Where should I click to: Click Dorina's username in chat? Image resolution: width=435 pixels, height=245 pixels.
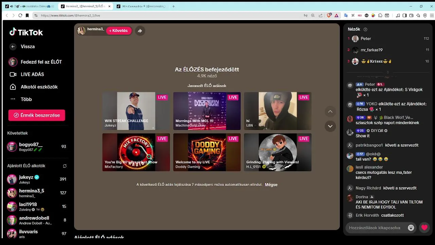pyautogui.click(x=362, y=197)
